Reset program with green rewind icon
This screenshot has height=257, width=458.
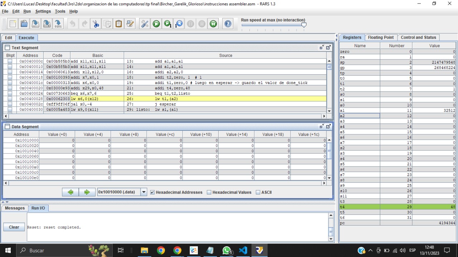point(213,24)
